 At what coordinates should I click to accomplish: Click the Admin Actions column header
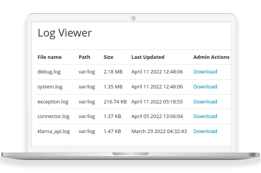tap(211, 57)
